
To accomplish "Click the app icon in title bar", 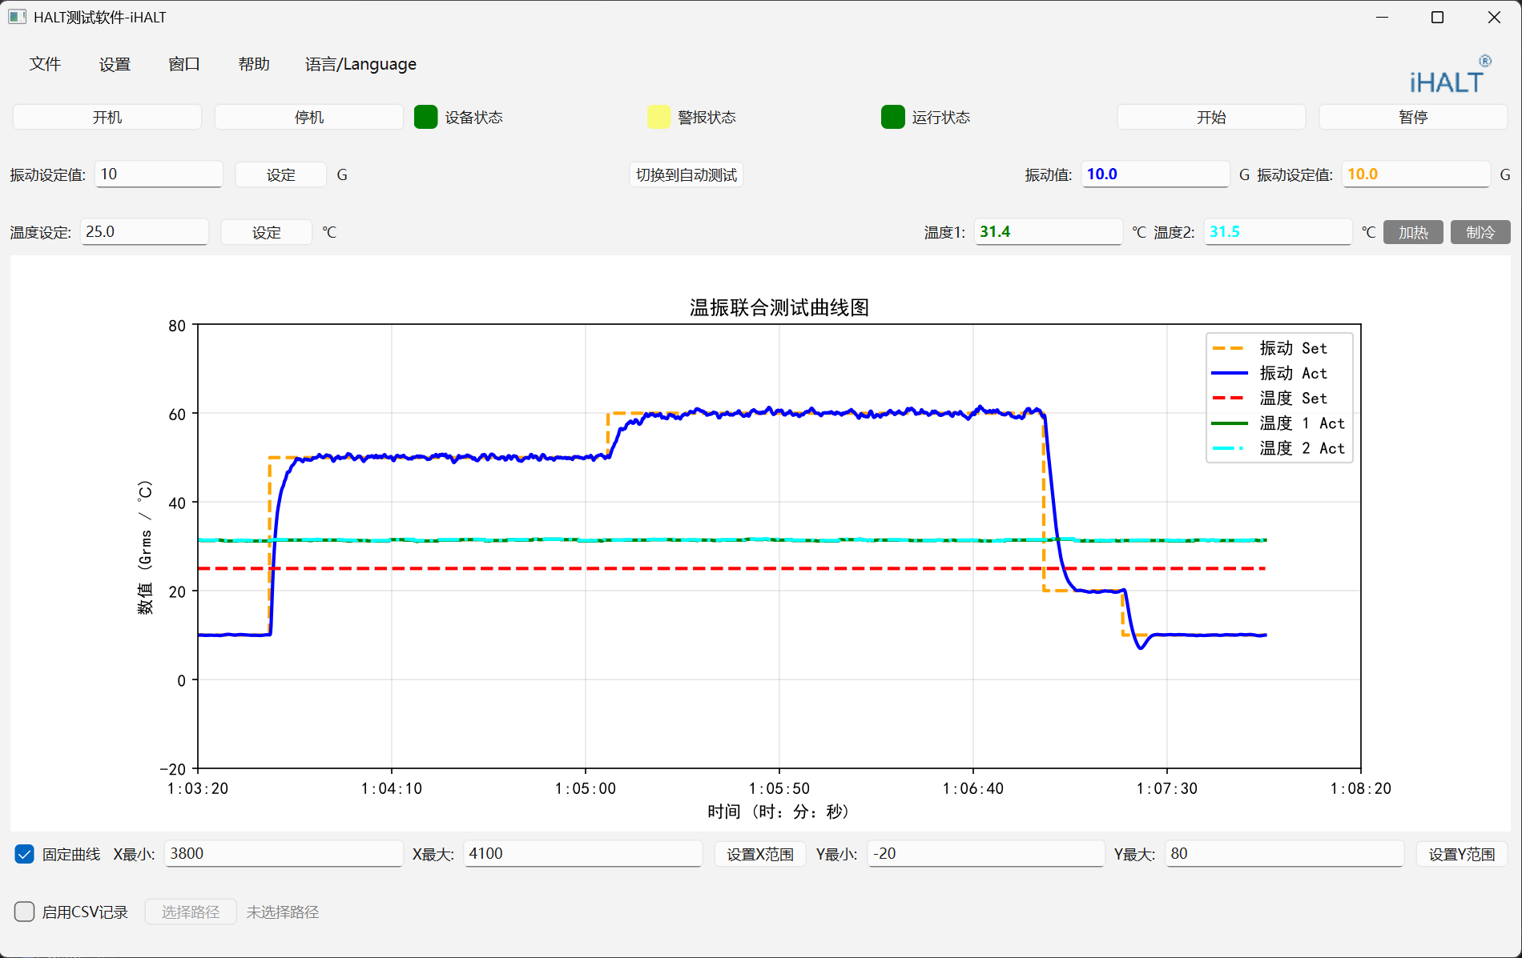I will [x=17, y=17].
